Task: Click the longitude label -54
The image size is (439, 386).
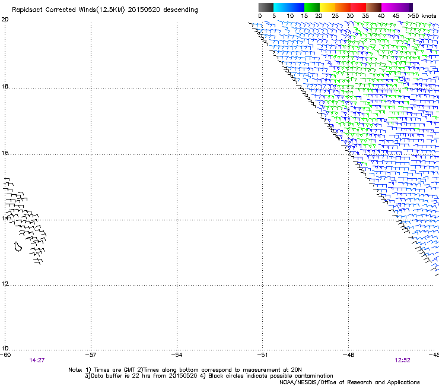Action: [x=177, y=355]
